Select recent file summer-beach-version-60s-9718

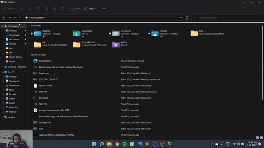point(54,110)
